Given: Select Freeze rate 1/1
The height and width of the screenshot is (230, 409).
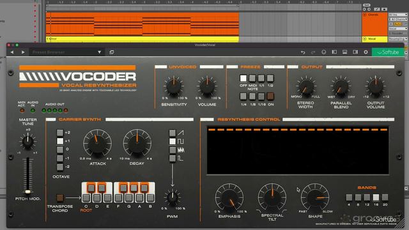Looking at the screenshot, I should (x=261, y=78).
